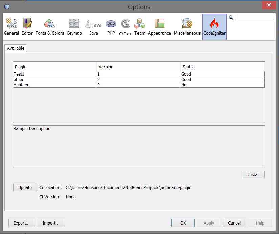Click the NetBeans cube title icon
The width and height of the screenshot is (279, 234).
(7, 7)
